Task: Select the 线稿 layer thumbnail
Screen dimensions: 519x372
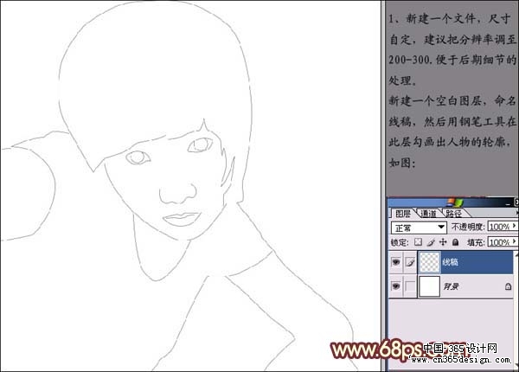Action: [x=429, y=262]
